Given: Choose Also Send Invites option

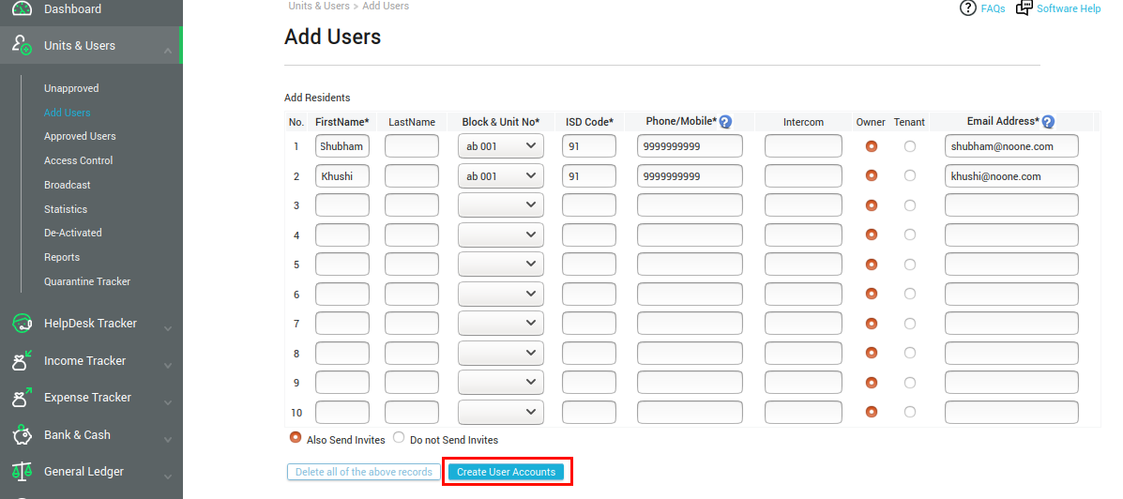Looking at the screenshot, I should [295, 437].
